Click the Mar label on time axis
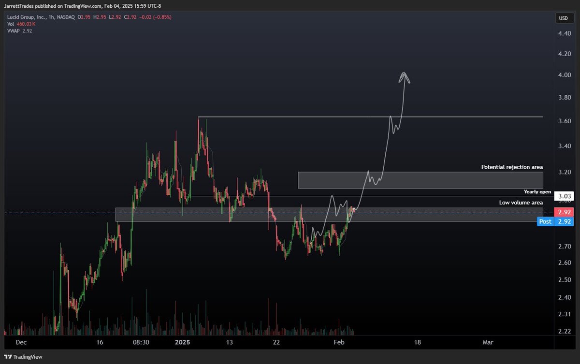Image resolution: width=580 pixels, height=364 pixels. coord(488,342)
